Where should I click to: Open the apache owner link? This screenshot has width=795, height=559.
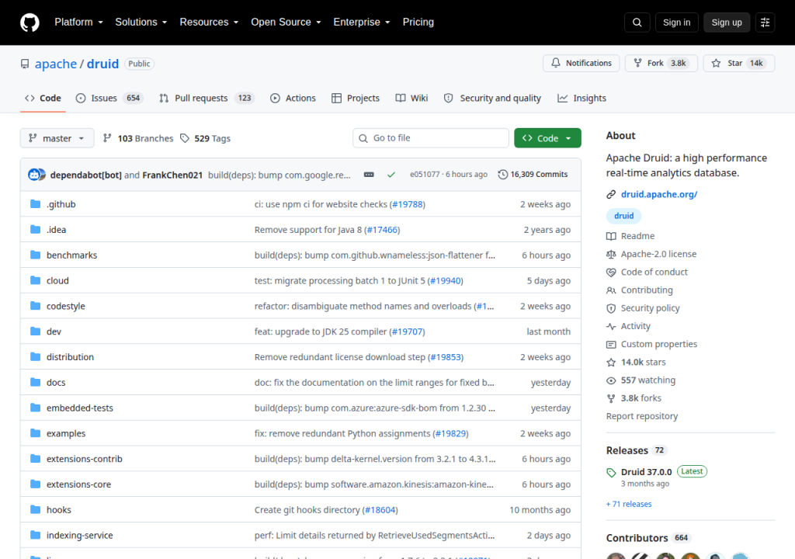(x=56, y=64)
